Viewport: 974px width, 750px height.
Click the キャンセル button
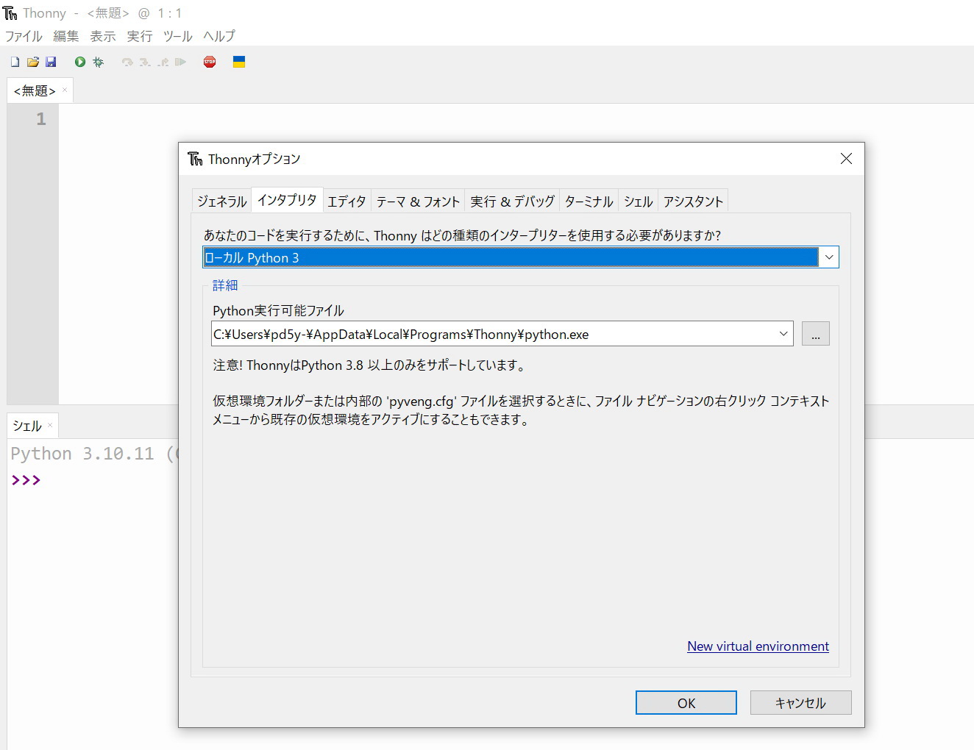(800, 703)
